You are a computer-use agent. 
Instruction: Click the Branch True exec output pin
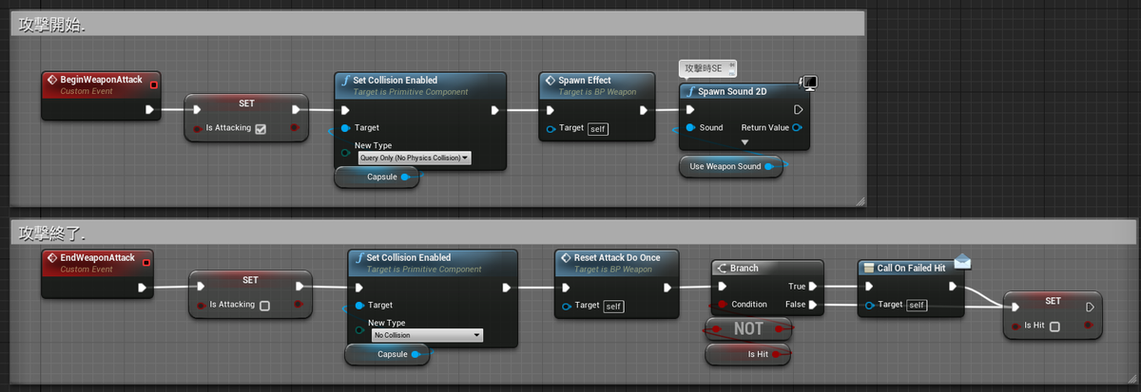[x=815, y=286]
